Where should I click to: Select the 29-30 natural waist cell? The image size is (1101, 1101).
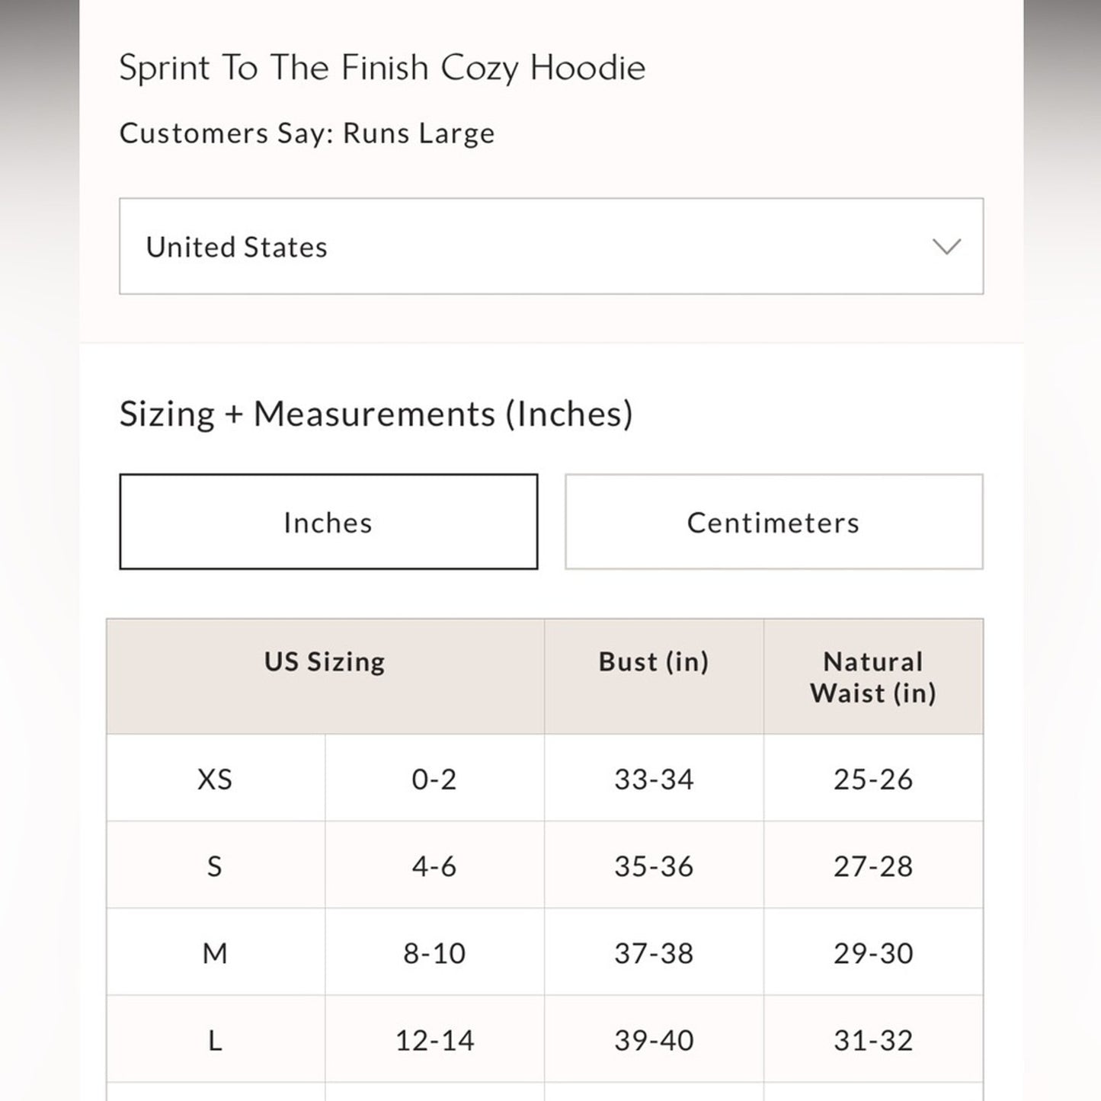(x=873, y=952)
